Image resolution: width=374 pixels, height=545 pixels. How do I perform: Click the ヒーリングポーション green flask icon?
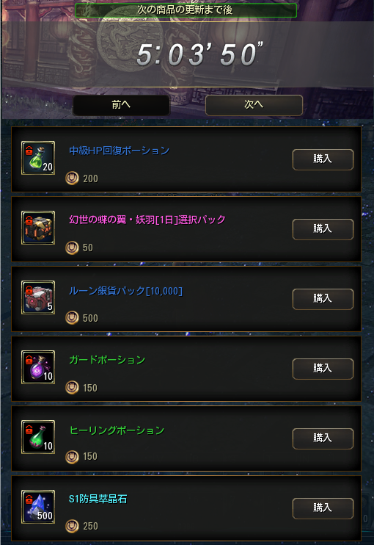pos(38,437)
